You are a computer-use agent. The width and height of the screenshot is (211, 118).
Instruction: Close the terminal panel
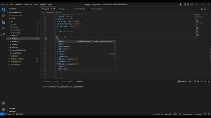208,82
